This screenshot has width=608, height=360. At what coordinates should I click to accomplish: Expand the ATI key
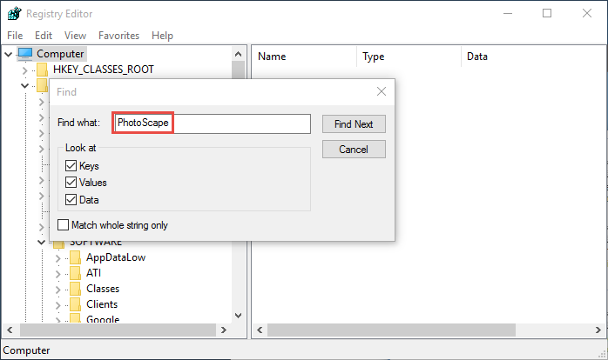coord(58,274)
